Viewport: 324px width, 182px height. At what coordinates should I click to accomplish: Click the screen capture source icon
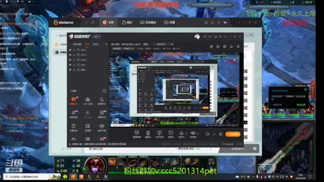136,133
